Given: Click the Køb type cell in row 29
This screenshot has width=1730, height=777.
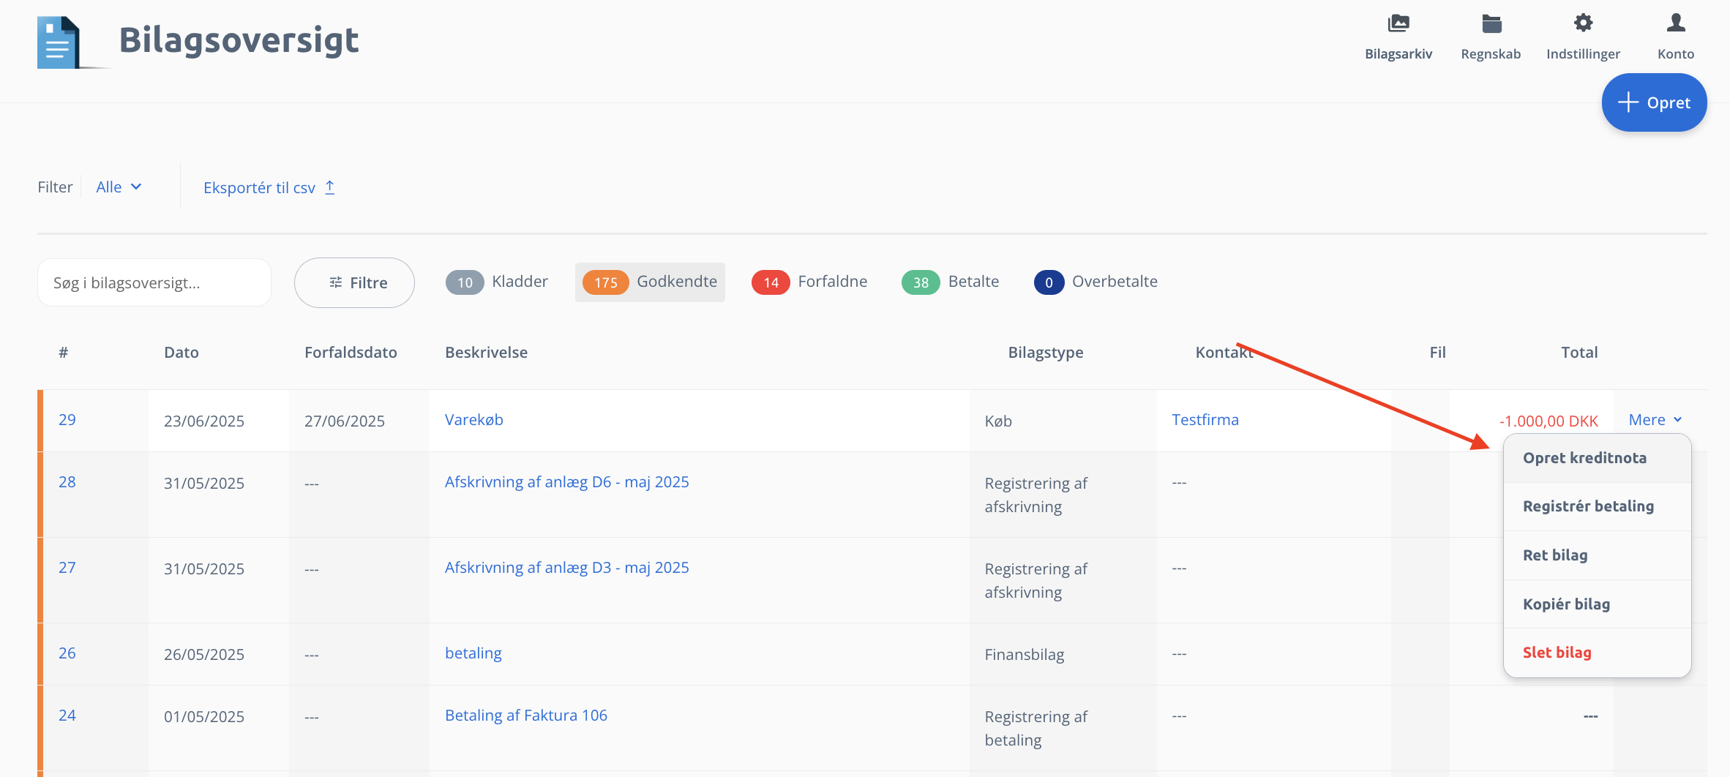Looking at the screenshot, I should (x=998, y=421).
